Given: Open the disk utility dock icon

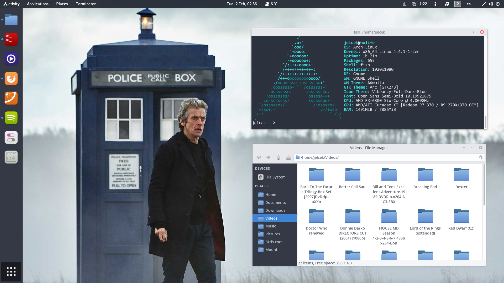Looking at the screenshot, I should pyautogui.click(x=11, y=157).
